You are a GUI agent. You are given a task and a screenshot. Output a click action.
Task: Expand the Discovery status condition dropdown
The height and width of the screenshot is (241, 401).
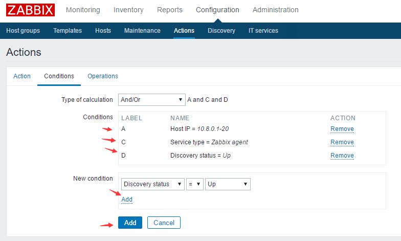(x=152, y=184)
